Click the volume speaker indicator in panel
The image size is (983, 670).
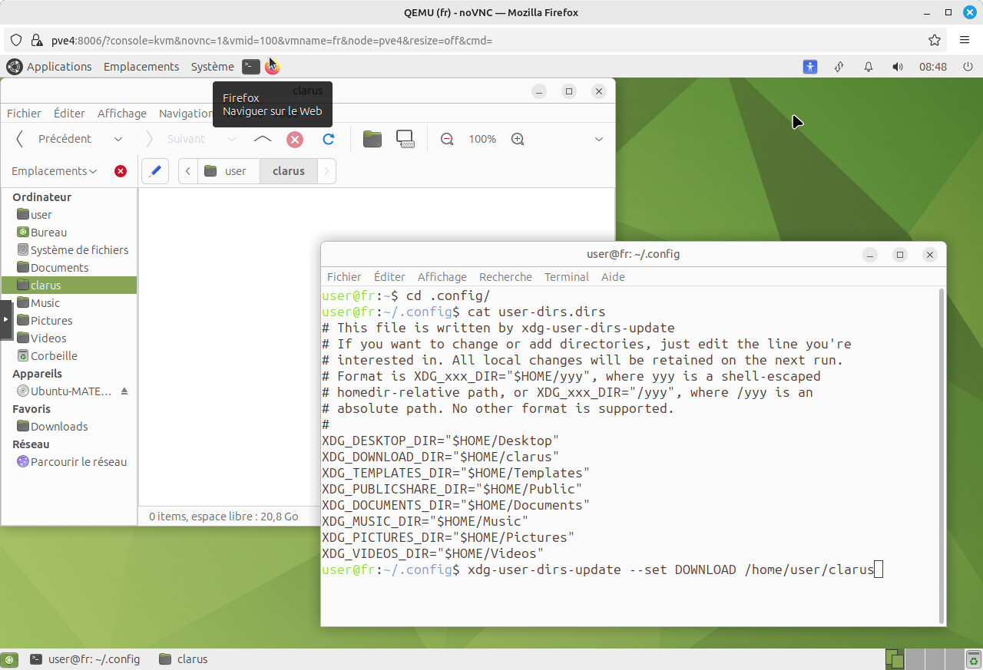click(x=898, y=67)
